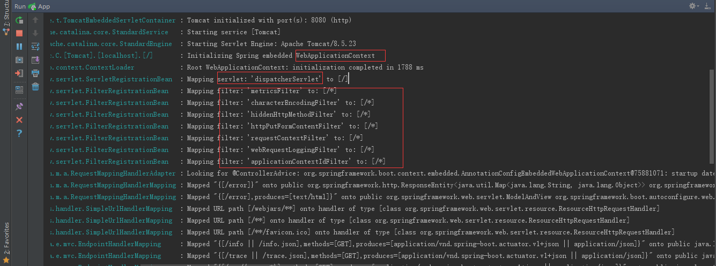Image resolution: width=716 pixels, height=266 pixels.
Task: Open the Run window gear settings menu
Action: (694, 6)
